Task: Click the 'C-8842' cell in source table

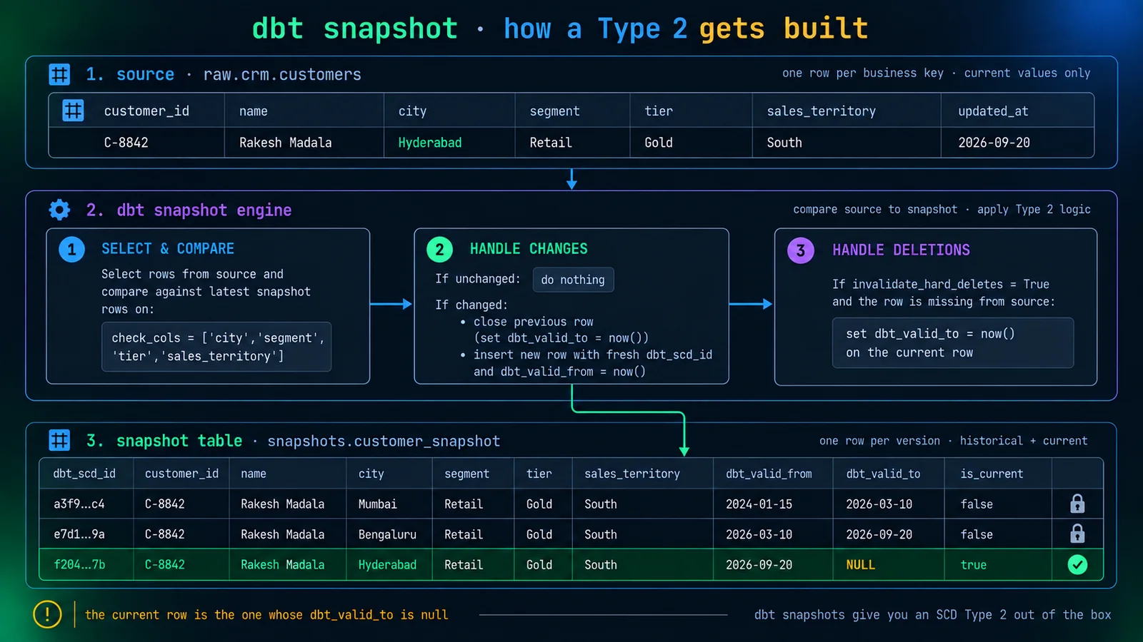Action: (x=126, y=143)
